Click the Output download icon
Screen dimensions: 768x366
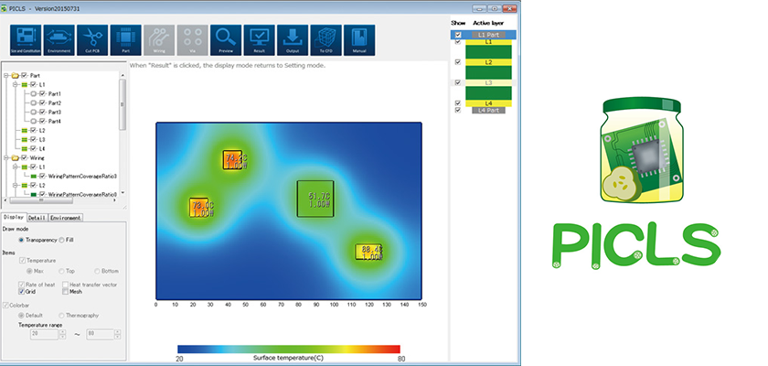[x=293, y=40]
